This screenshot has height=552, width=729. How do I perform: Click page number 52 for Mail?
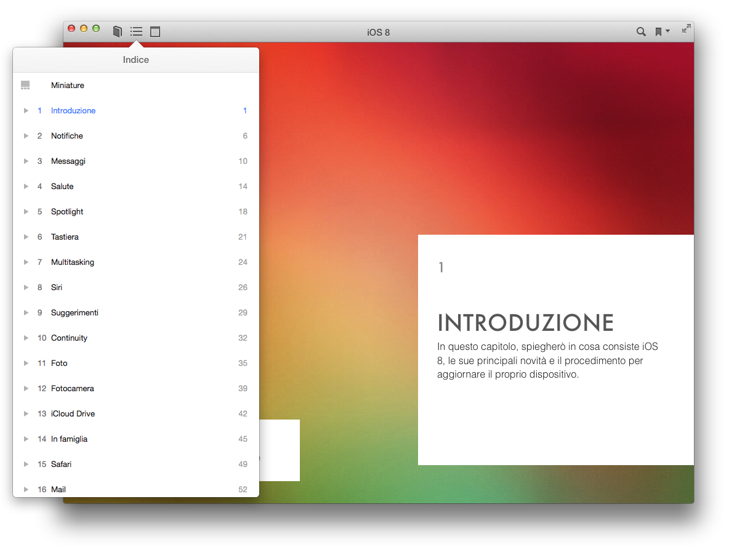click(x=243, y=489)
